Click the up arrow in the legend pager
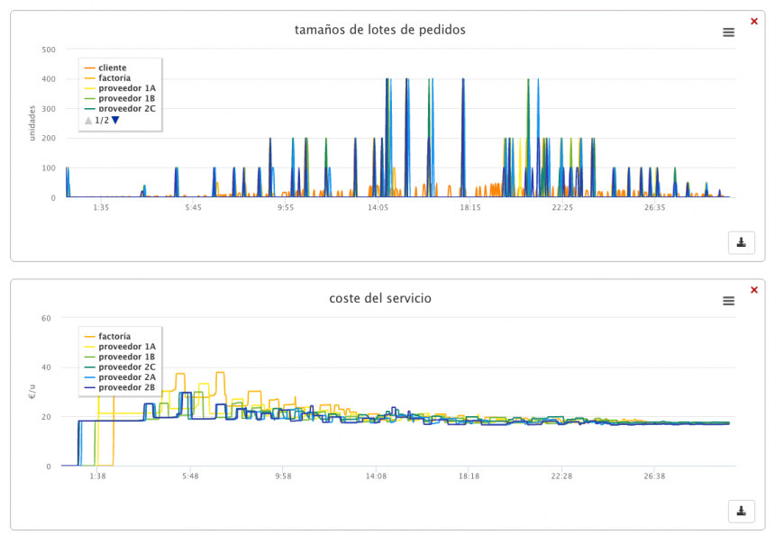 click(x=89, y=122)
